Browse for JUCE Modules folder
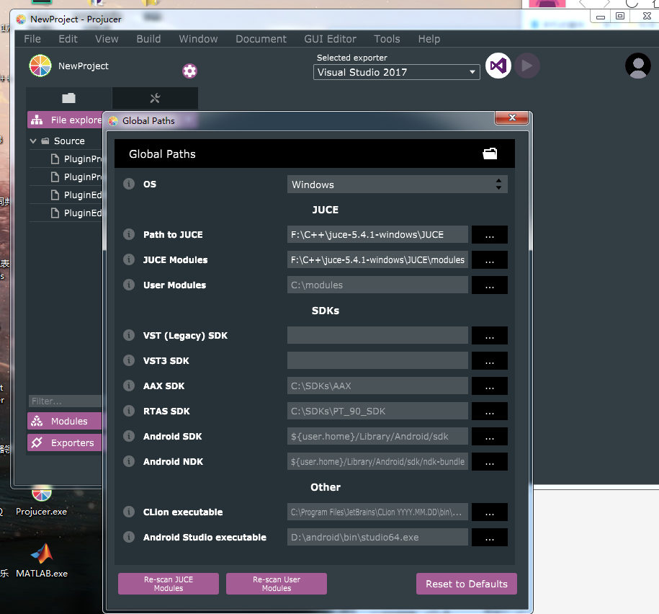Viewport: 659px width, 614px height. click(x=490, y=260)
